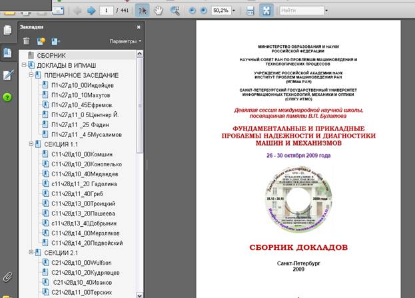
Task: Close the Bookmarks panel
Action: 139,27
